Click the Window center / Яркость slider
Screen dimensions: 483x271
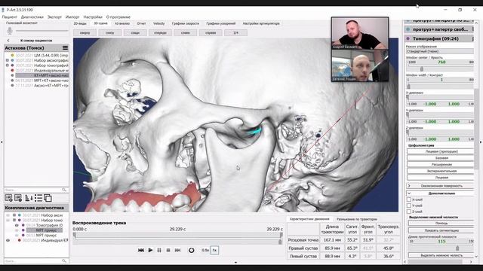pos(439,69)
